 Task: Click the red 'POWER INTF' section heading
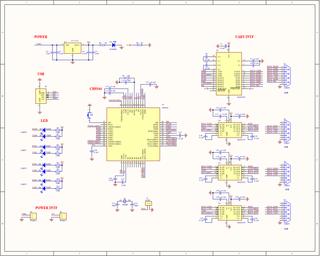pos(46,208)
